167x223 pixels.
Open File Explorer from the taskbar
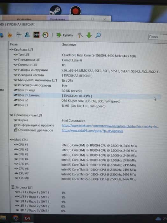[x=3, y=218]
